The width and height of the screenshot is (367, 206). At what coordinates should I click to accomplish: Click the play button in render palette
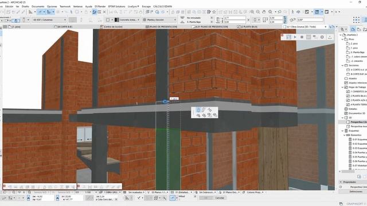point(295,37)
